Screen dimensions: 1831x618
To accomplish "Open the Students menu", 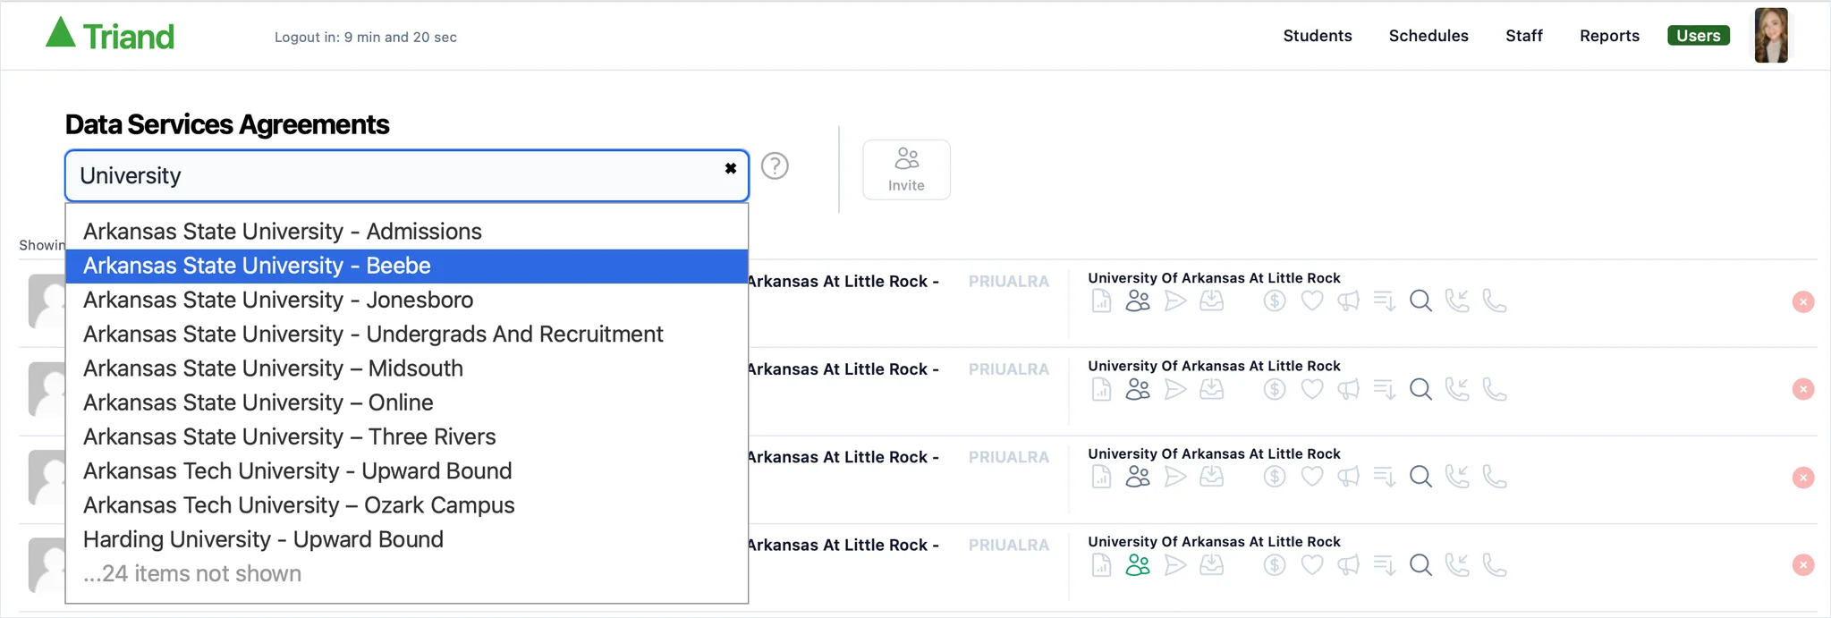I will click(x=1318, y=36).
